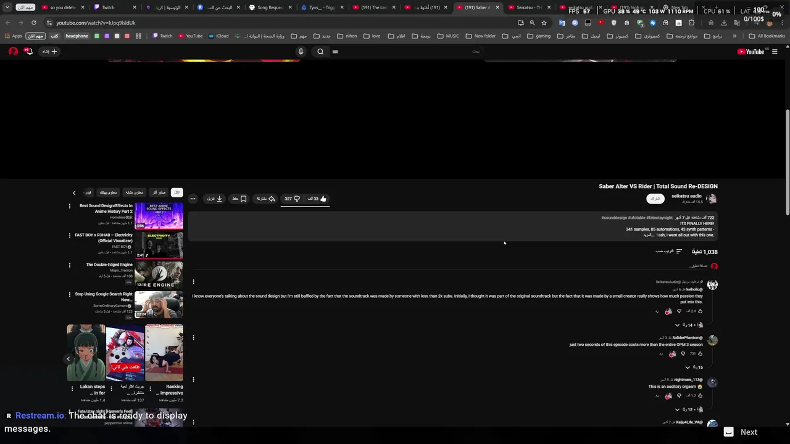Click the YouTube search magnifier icon
This screenshot has width=790, height=444.
tap(320, 52)
